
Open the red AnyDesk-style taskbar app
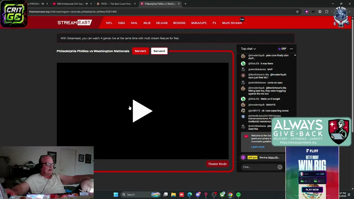[x=181, y=195]
